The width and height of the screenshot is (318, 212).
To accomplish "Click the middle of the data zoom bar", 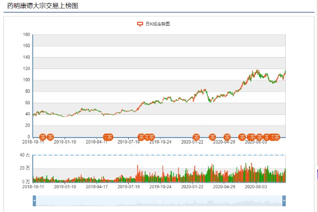I will [x=159, y=201].
